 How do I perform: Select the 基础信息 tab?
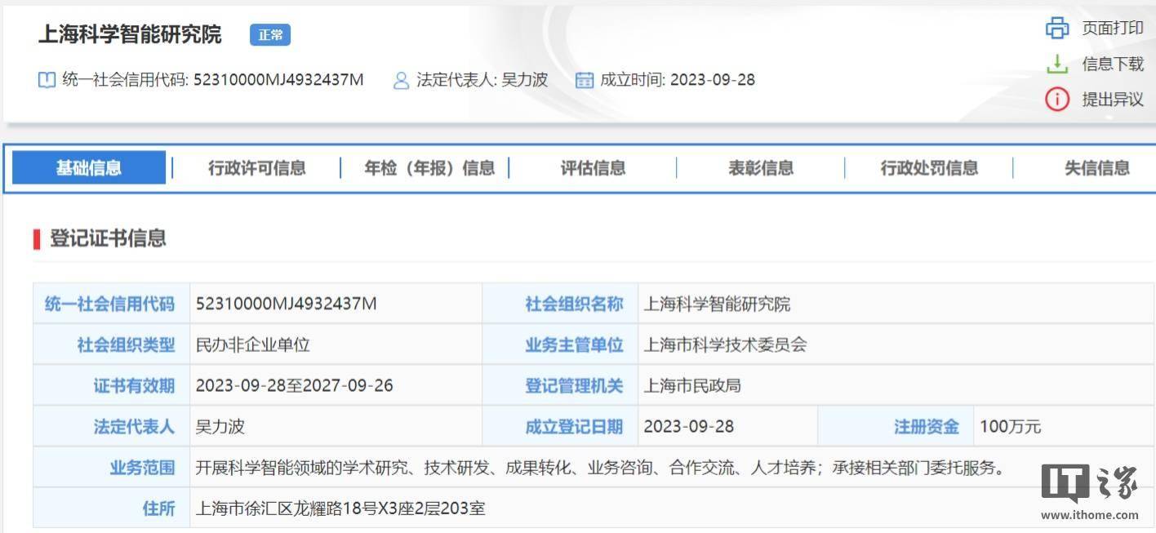tap(89, 168)
